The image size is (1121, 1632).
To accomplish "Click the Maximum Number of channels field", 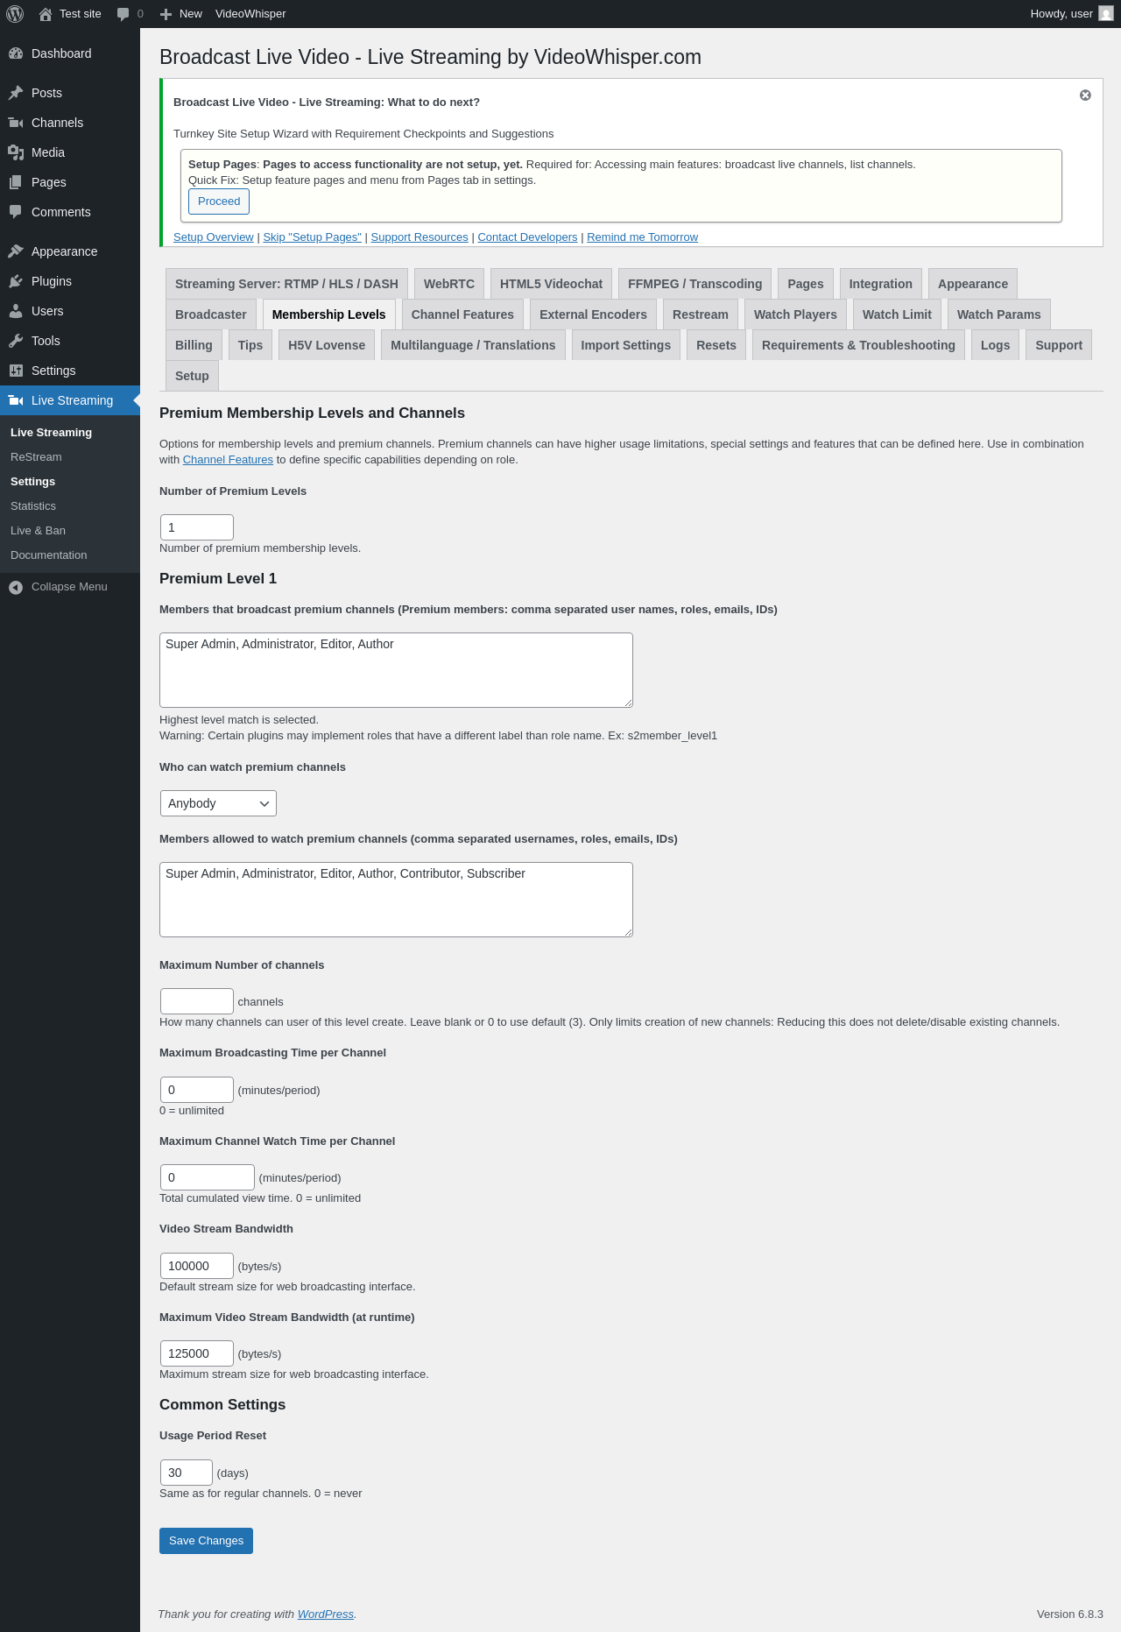I will [197, 1001].
